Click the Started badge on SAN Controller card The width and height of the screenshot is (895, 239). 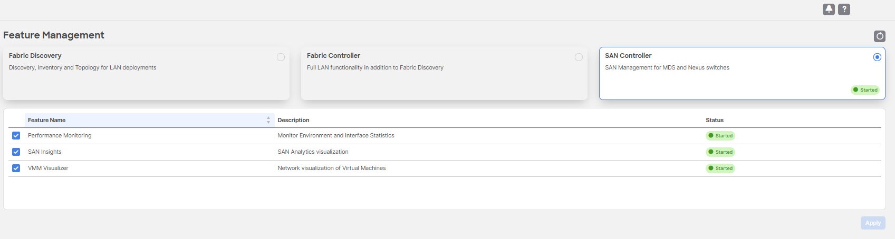pyautogui.click(x=865, y=90)
